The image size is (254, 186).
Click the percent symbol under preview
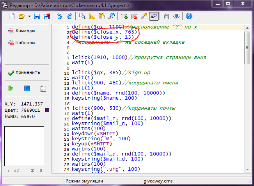[32, 171]
